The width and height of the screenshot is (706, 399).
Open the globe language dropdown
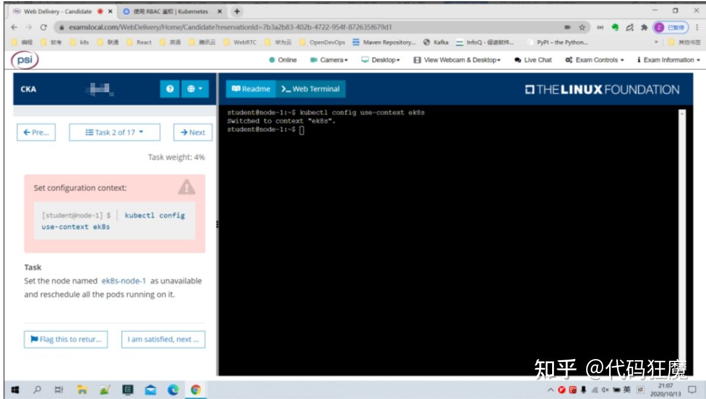(194, 89)
